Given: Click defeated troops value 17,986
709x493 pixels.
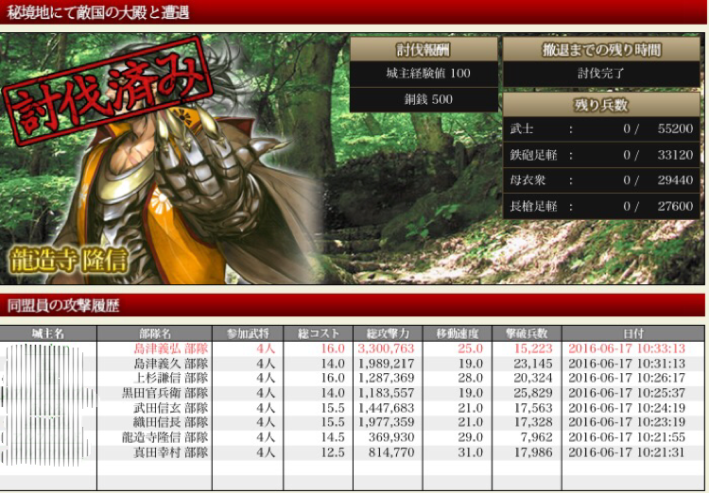Looking at the screenshot, I should coord(533,451).
